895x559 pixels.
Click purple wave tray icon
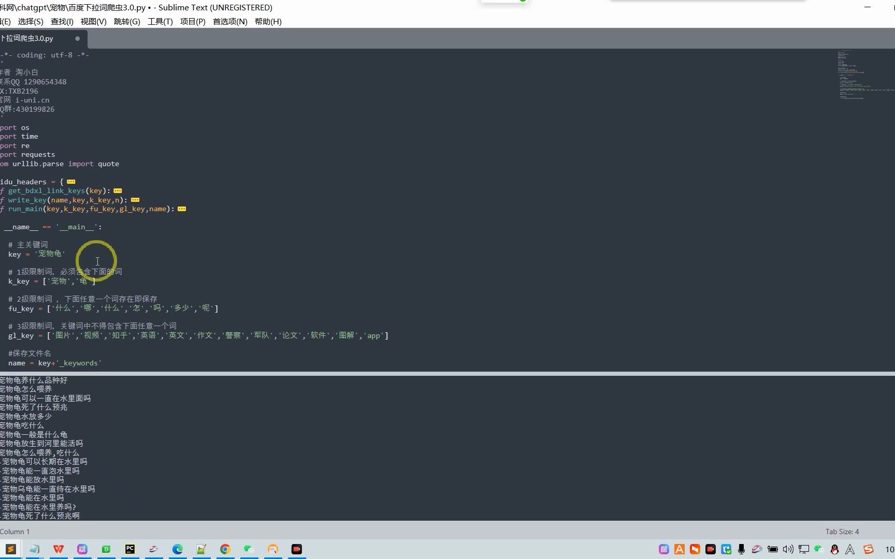[664, 549]
